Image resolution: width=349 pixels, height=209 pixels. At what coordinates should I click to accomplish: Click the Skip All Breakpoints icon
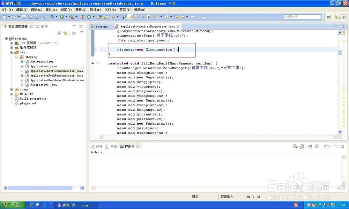click(x=44, y=17)
